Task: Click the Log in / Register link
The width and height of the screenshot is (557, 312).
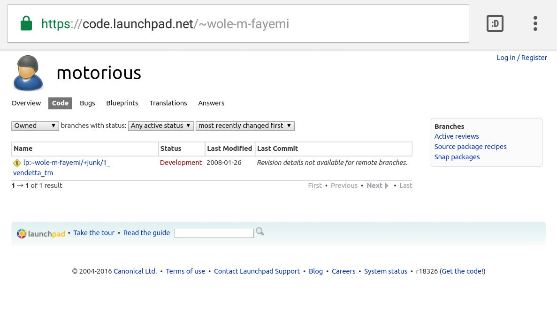Action: (522, 58)
